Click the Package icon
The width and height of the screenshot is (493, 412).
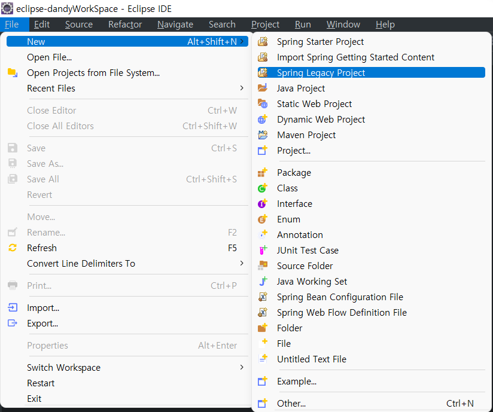(x=263, y=172)
